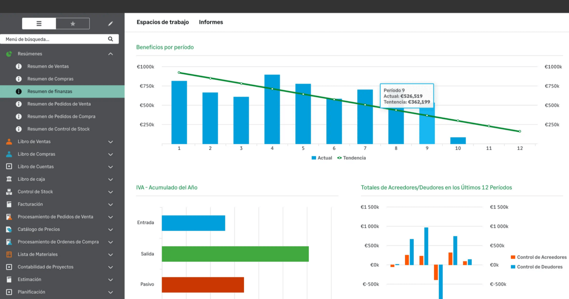Click the Lista de Materiales icon
Image resolution: width=569 pixels, height=299 pixels.
(x=9, y=254)
